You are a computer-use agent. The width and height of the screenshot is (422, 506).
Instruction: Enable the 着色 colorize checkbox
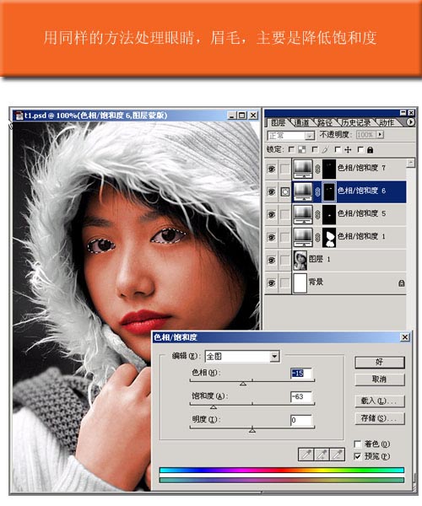coord(357,444)
